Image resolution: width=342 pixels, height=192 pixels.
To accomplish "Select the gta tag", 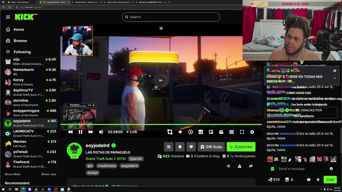I will [x=90, y=166].
